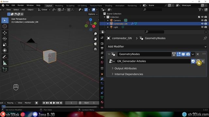Open the viewport Add menu
This screenshot has height=117, width=209.
pyautogui.click(x=23, y=10)
